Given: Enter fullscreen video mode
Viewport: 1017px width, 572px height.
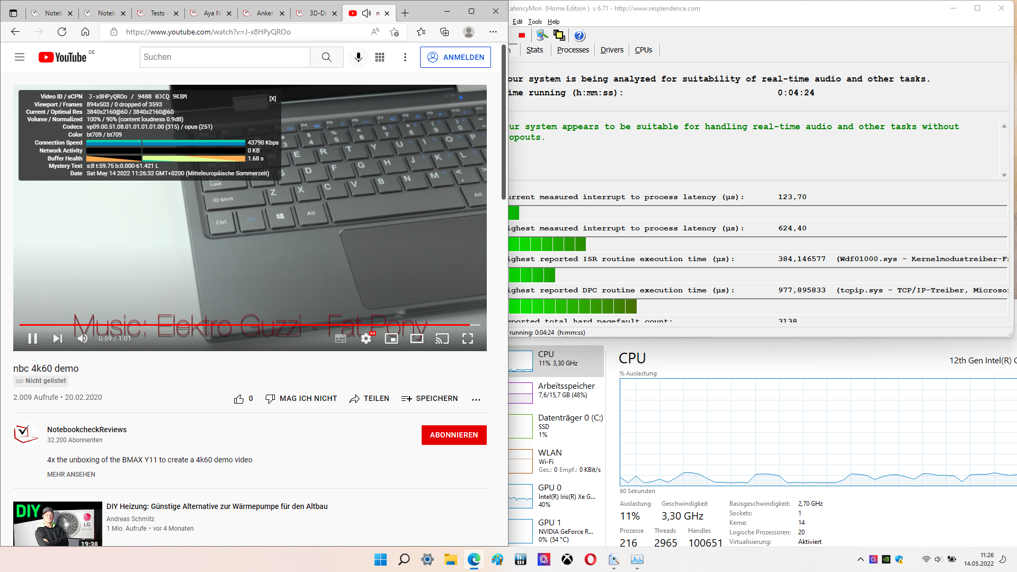Looking at the screenshot, I should tap(467, 338).
